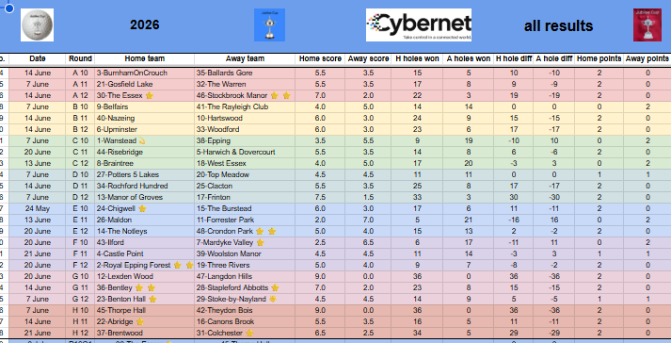Click the 'Round' column header

(80, 58)
